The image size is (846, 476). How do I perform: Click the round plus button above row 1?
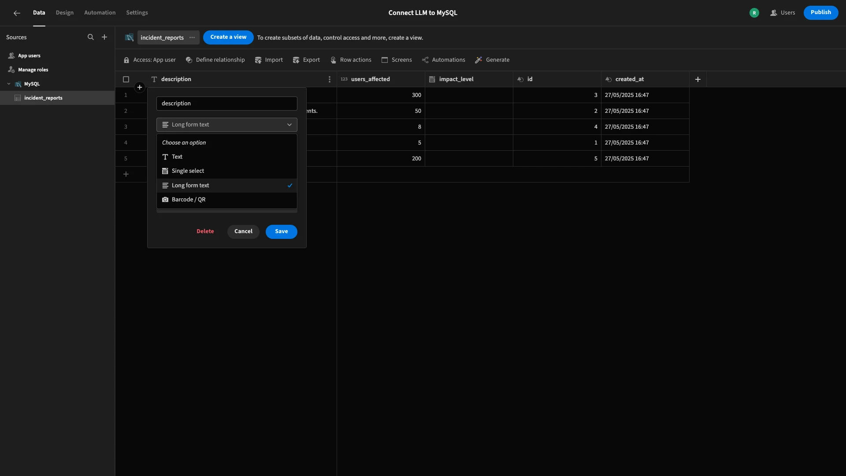click(140, 87)
